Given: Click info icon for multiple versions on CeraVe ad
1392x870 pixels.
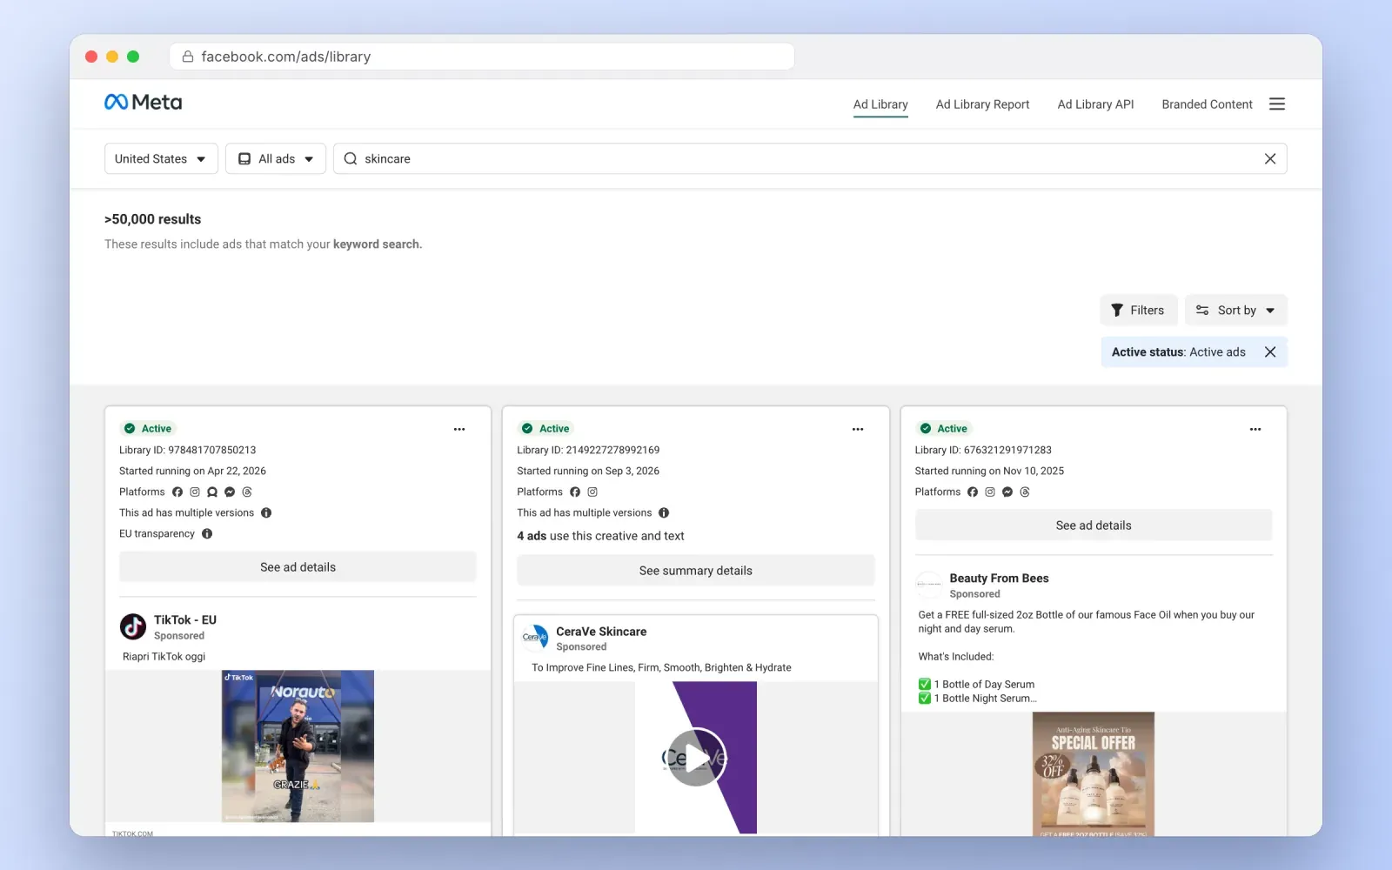Looking at the screenshot, I should pyautogui.click(x=664, y=513).
